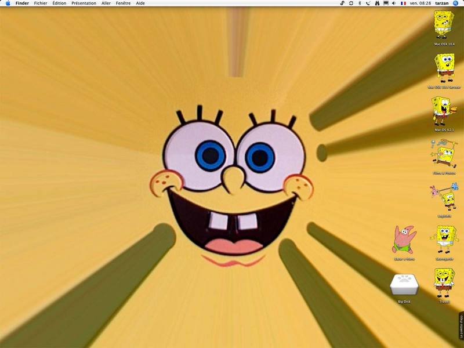464x348 pixels.
Task: Open Spotlight search
Action: [x=456, y=3]
